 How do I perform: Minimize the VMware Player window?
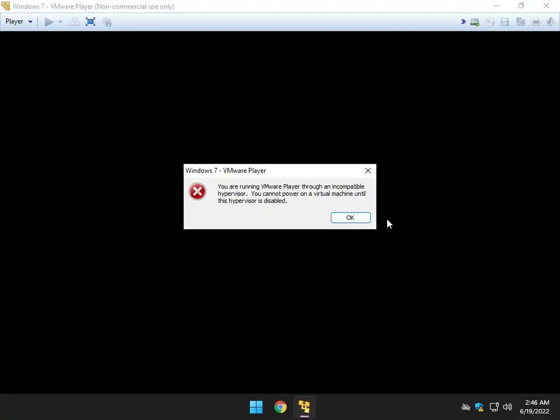pyautogui.click(x=497, y=5)
